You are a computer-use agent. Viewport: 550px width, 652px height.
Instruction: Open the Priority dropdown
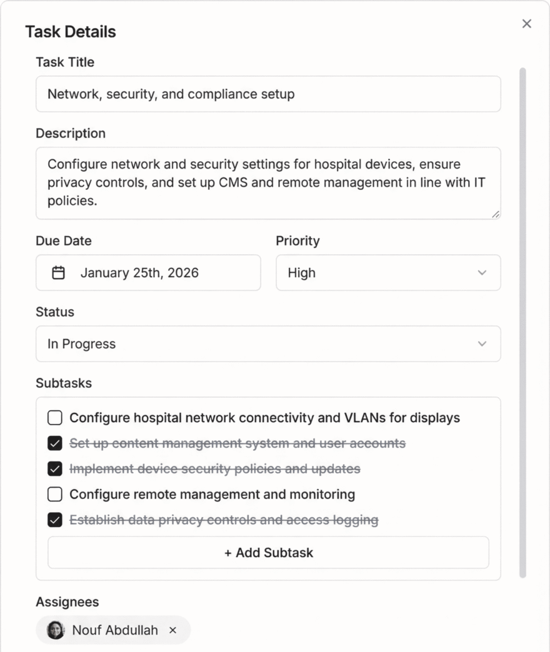(387, 272)
